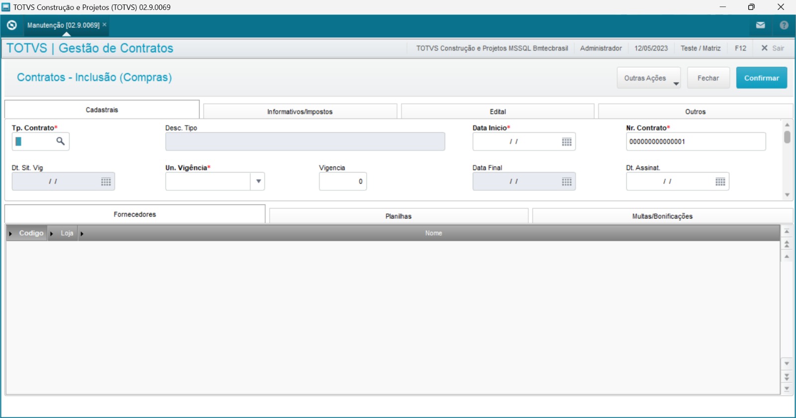Open calendar picker for Dt. Assinat.
This screenshot has height=418, width=796.
(x=720, y=182)
